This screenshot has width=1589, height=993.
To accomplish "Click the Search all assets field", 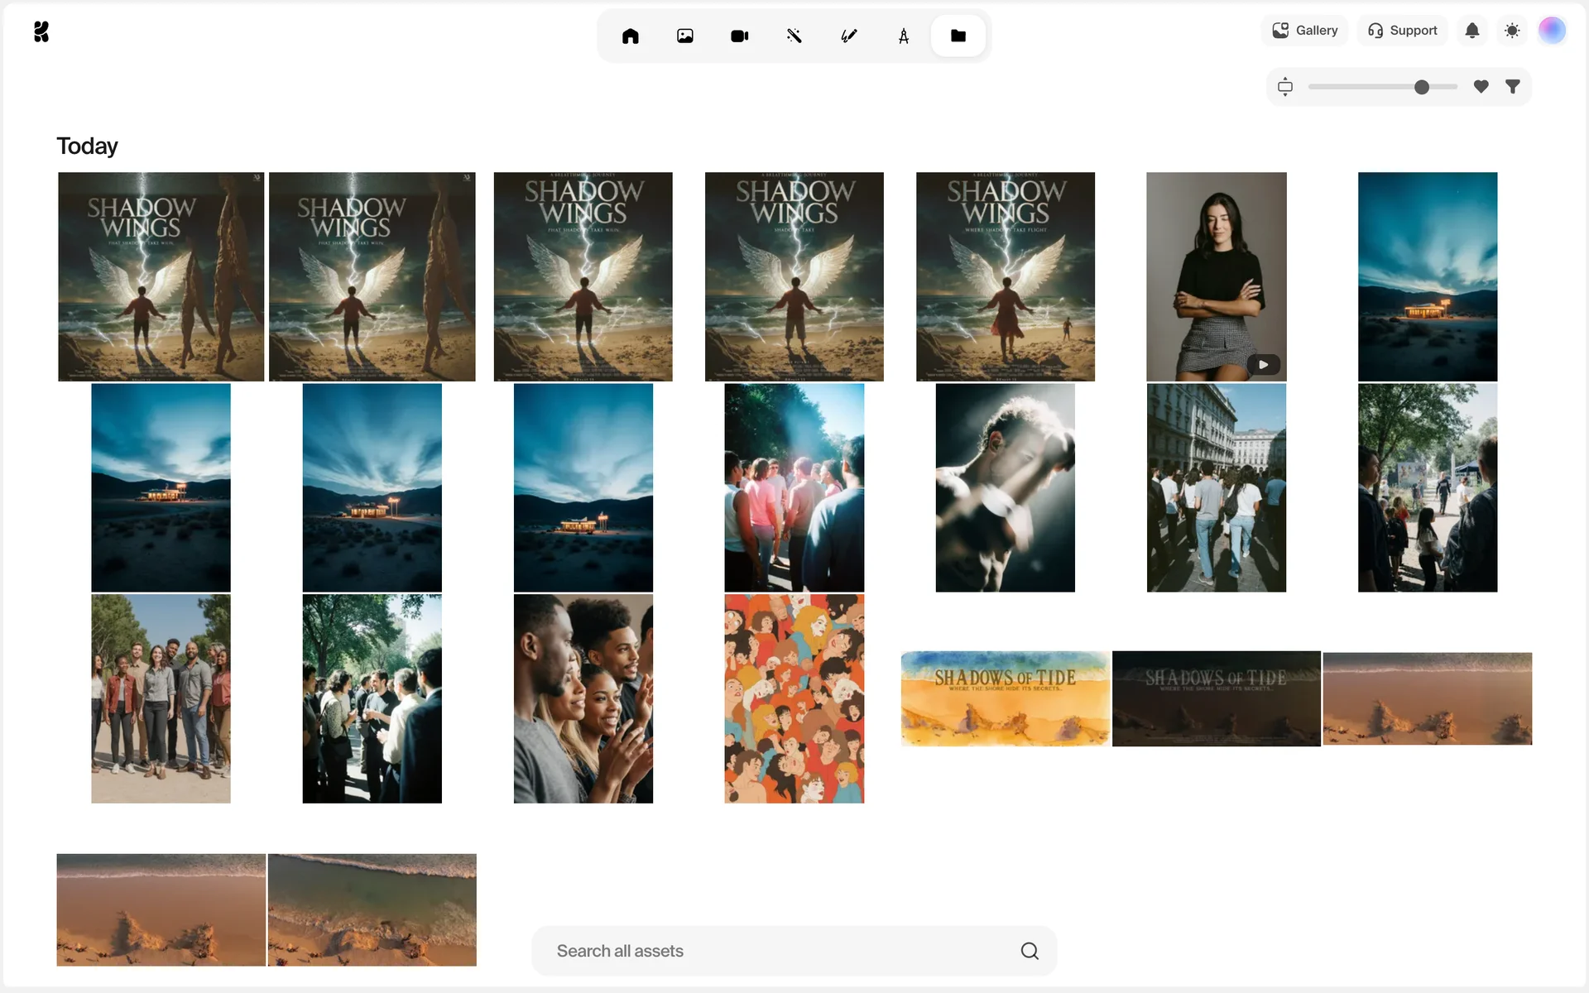I will [778, 951].
